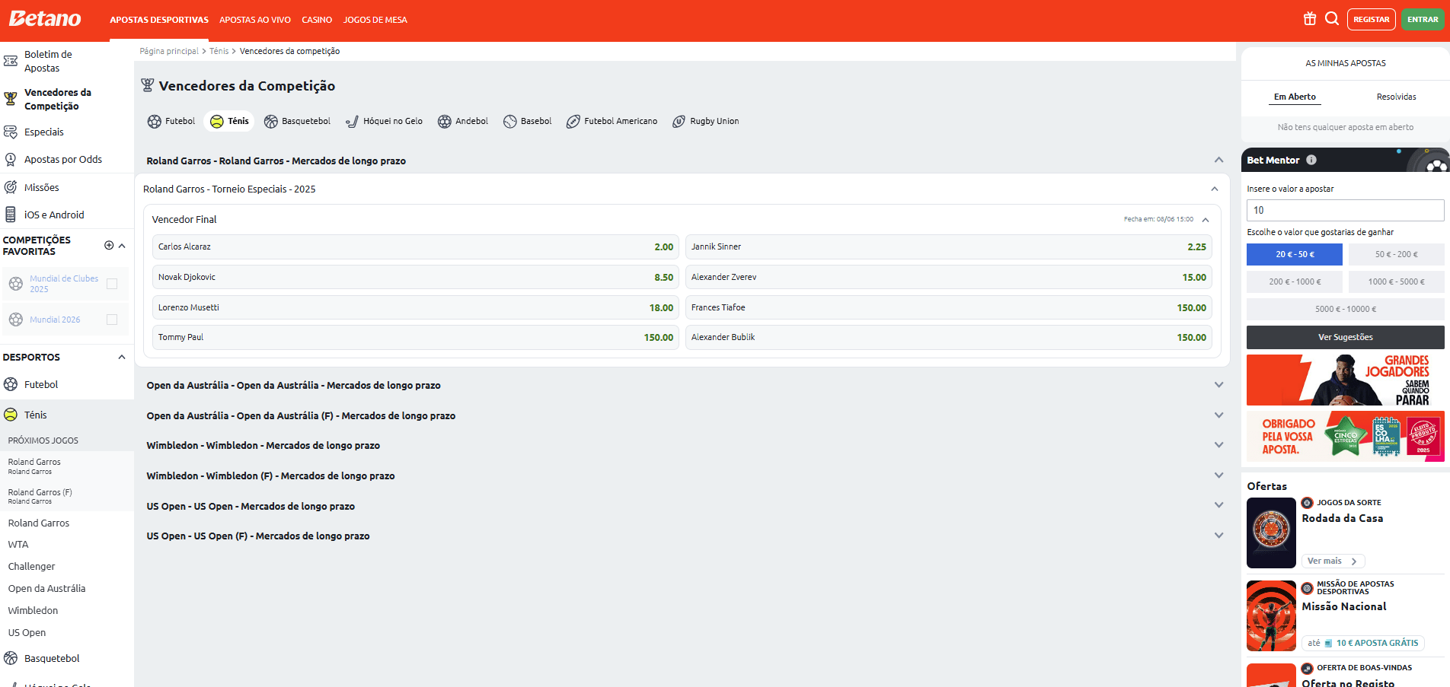Pick Jannik Sinner at odds 2.25
Viewport: 1450px width, 687px height.
[x=949, y=246]
